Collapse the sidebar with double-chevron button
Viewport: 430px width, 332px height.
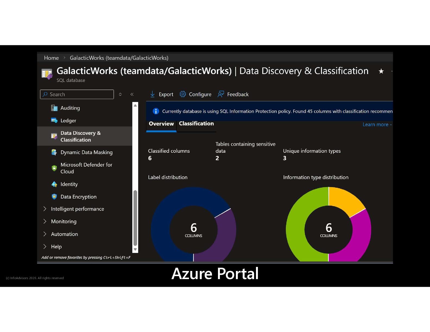[132, 94]
